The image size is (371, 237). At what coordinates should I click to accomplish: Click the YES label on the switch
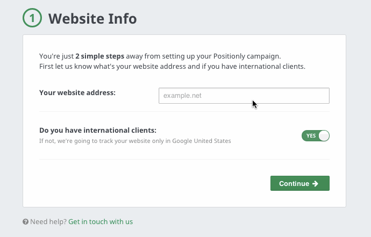pyautogui.click(x=311, y=135)
